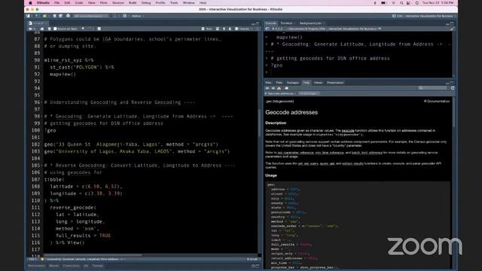482x271 pixels.
Task: Collapse section fold arrow at line 96
Action: point(42,102)
